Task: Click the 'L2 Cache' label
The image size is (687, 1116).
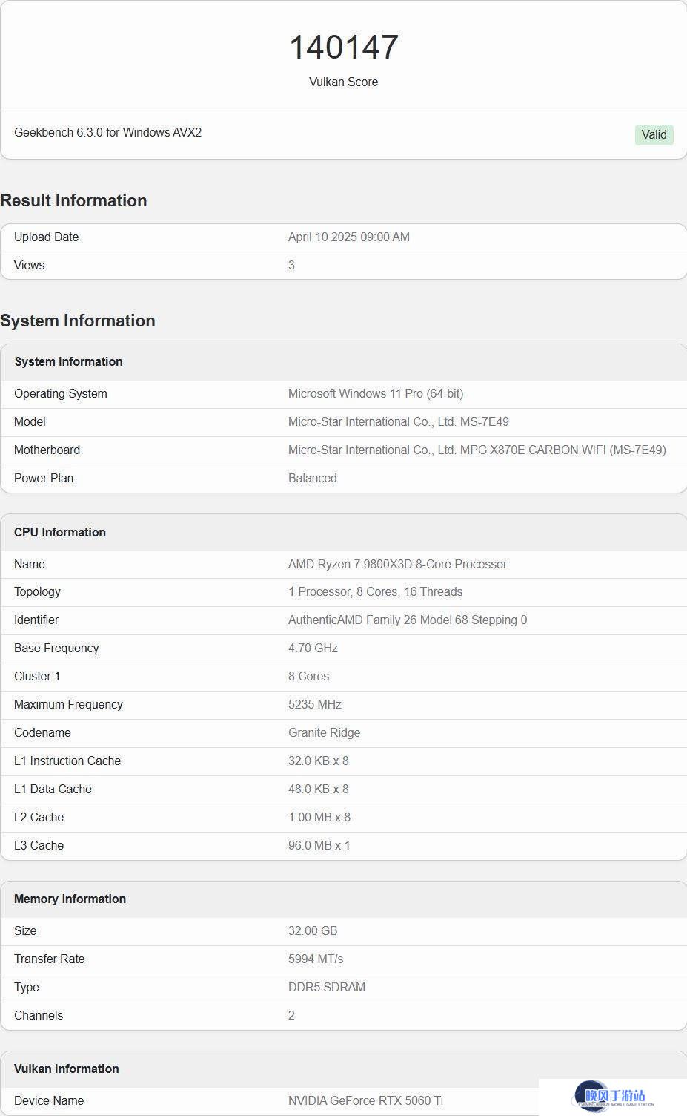Action: (39, 818)
